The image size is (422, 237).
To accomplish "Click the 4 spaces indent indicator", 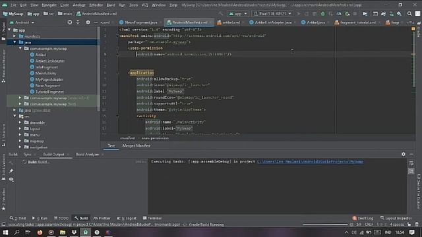I will tap(397, 224).
